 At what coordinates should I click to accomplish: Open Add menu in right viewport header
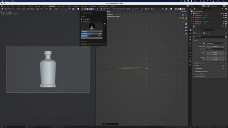pyautogui.click(x=123, y=9)
